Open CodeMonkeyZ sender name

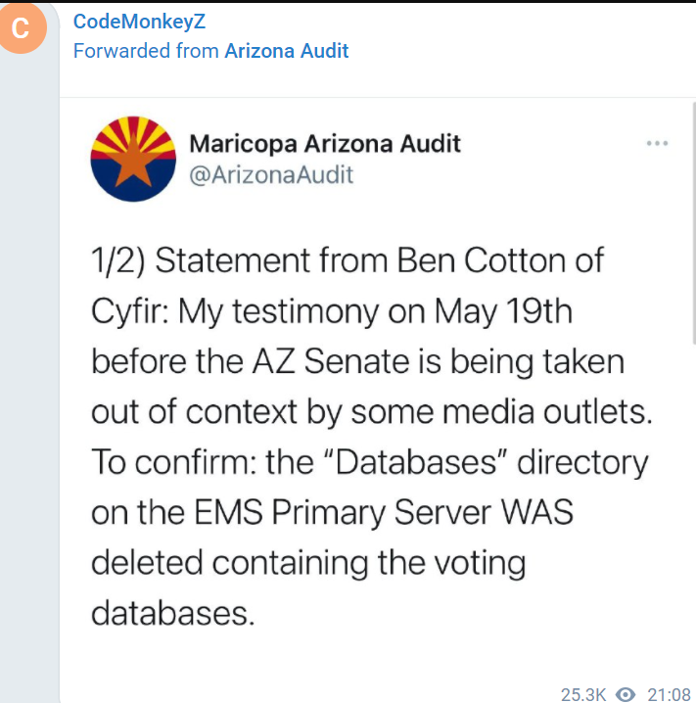pos(139,22)
